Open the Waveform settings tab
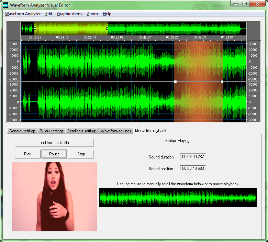 [116, 131]
